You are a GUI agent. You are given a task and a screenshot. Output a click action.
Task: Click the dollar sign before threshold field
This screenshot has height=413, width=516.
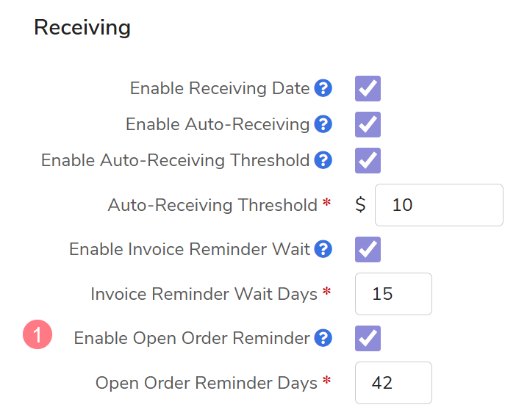pos(360,205)
